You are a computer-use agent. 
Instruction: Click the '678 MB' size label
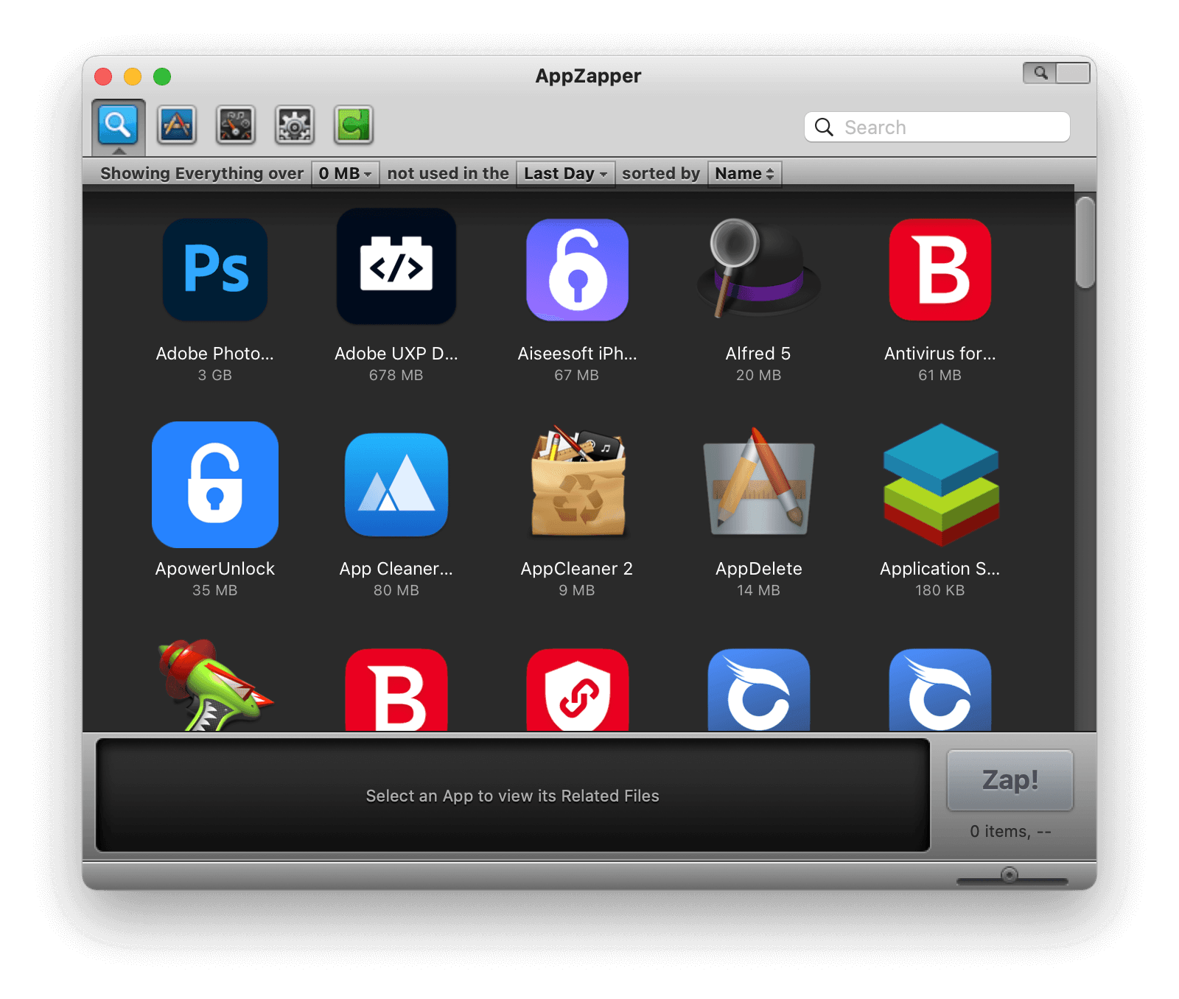click(x=396, y=375)
